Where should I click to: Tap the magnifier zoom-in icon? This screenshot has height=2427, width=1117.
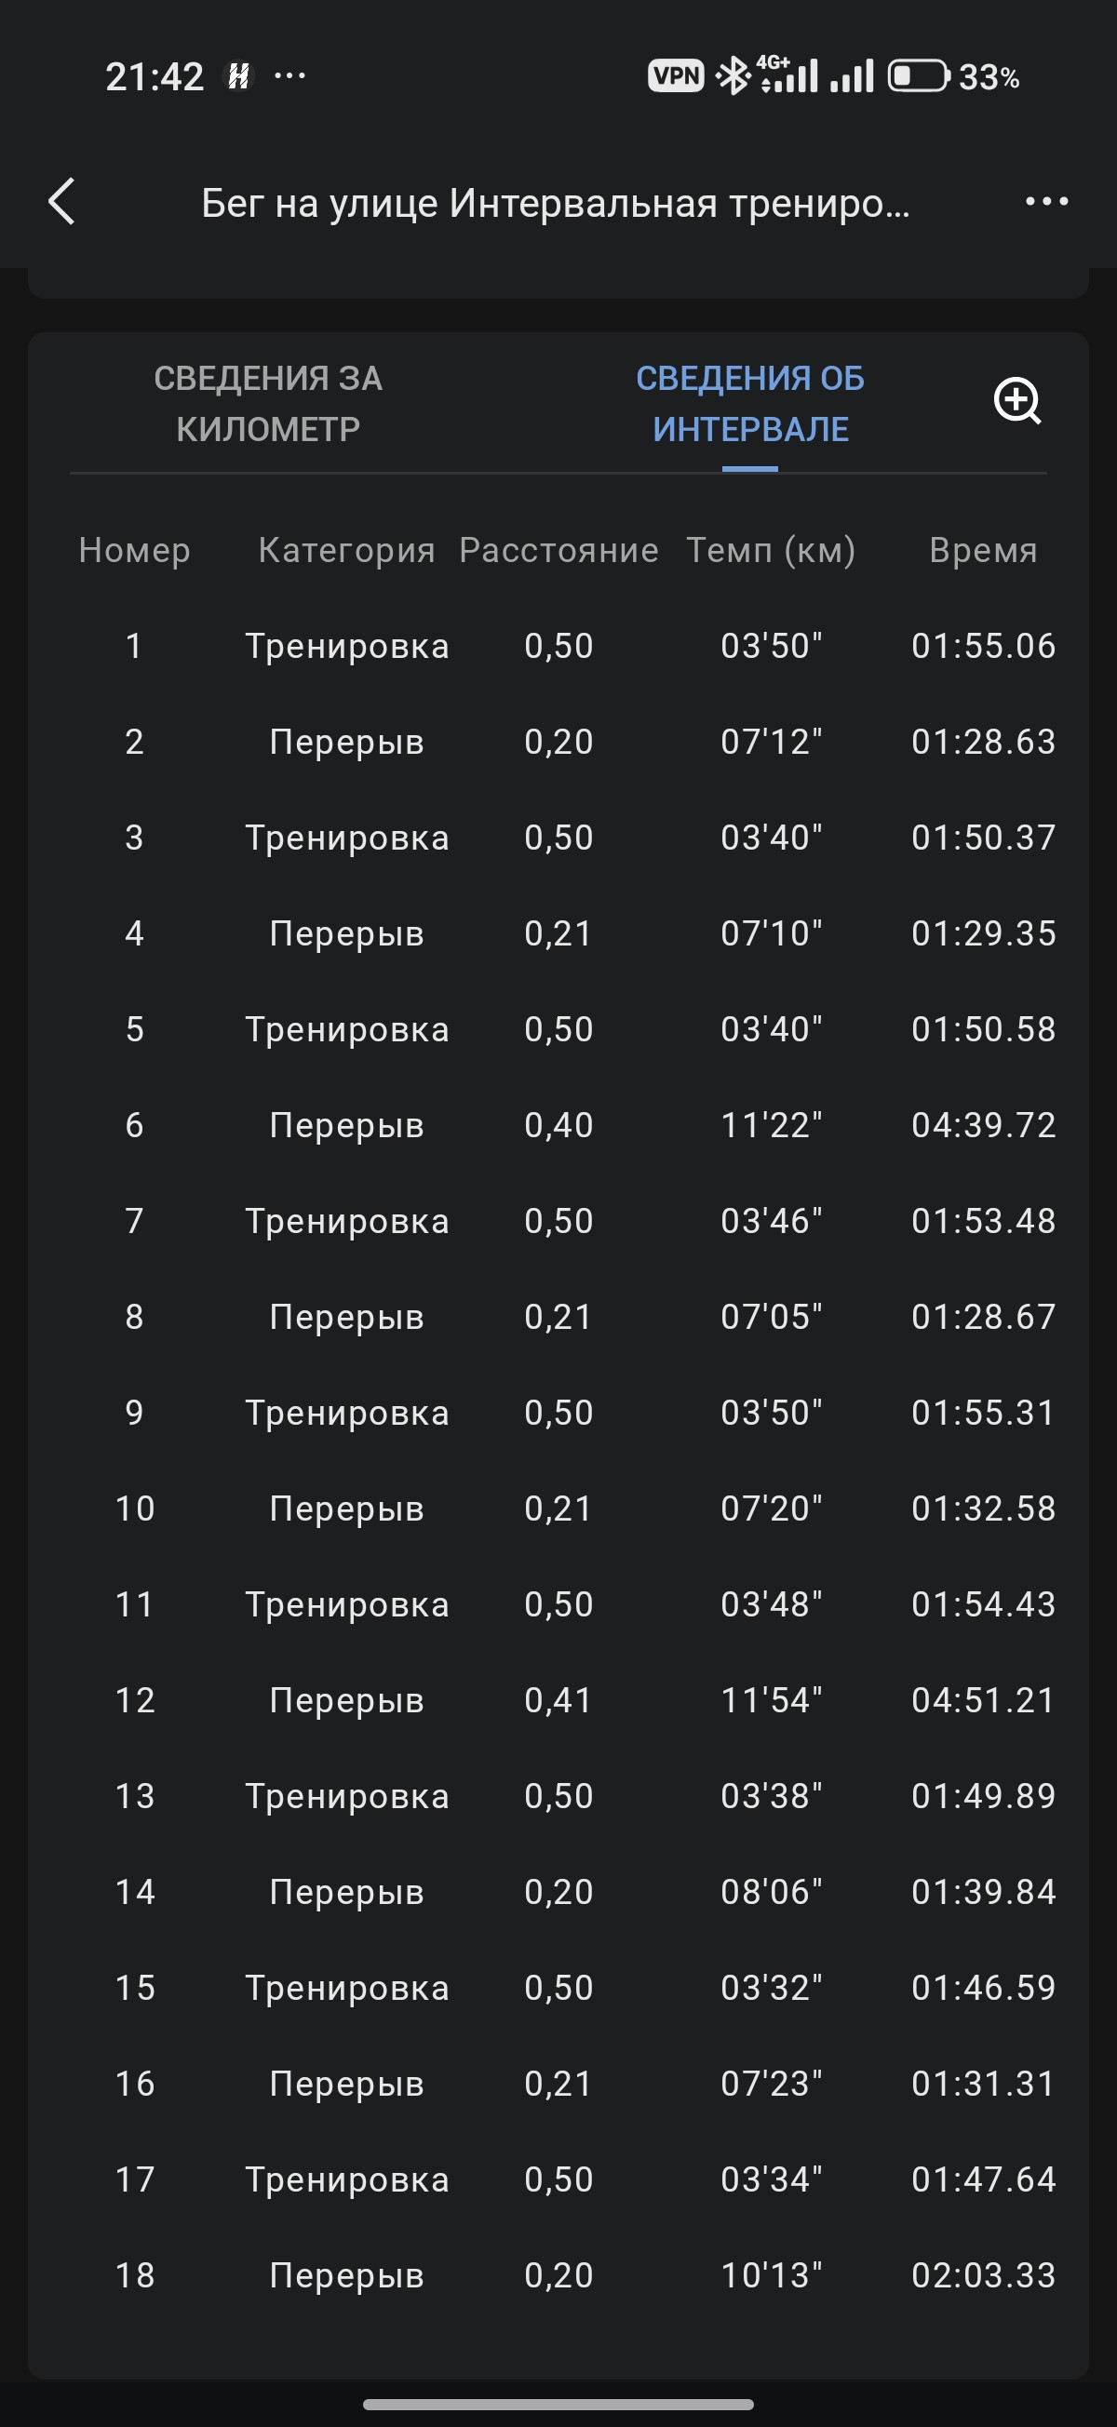1018,402
